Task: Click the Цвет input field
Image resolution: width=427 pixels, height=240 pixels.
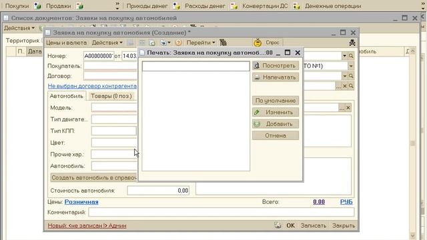Action: (x=114, y=143)
